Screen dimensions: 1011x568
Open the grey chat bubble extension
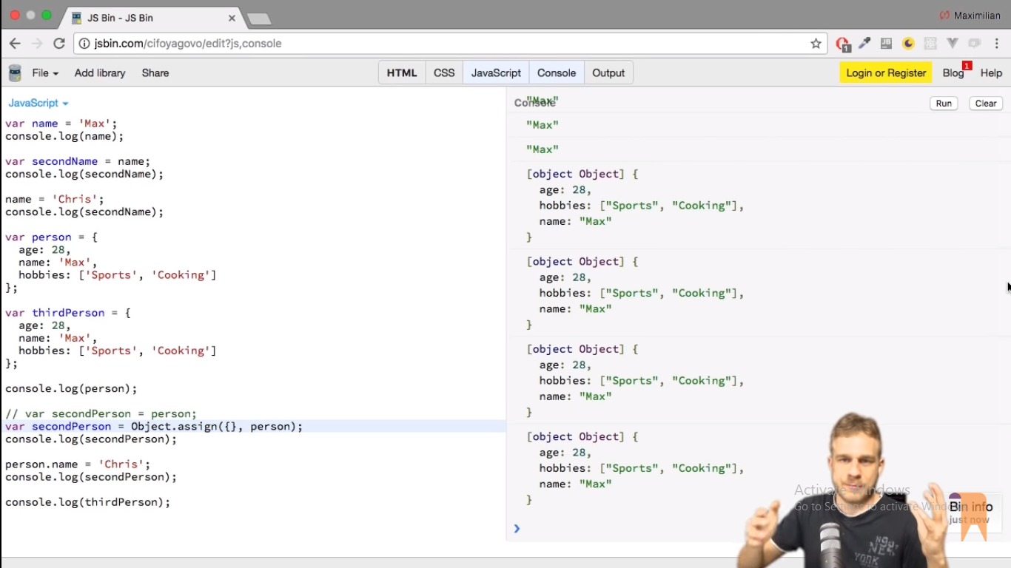pyautogui.click(x=975, y=44)
